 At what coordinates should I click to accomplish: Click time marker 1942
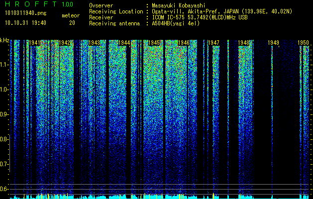65,43
